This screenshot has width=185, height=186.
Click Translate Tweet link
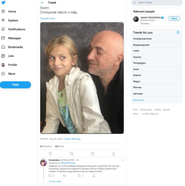[47, 18]
